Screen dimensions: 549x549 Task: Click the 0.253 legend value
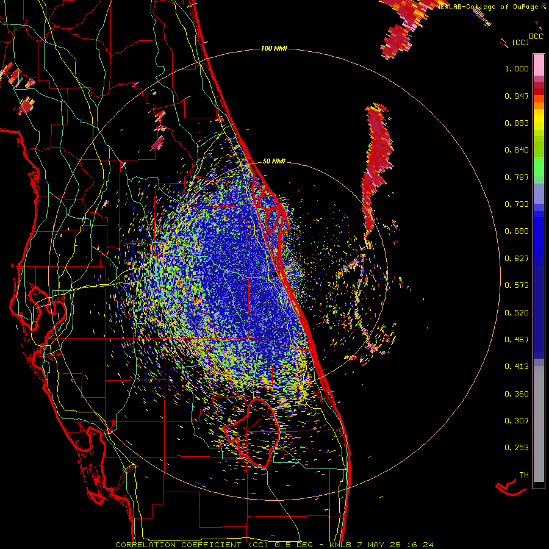click(x=517, y=448)
